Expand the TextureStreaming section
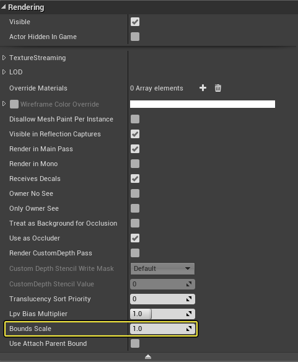Screen dimensions: 298x362 [4, 58]
